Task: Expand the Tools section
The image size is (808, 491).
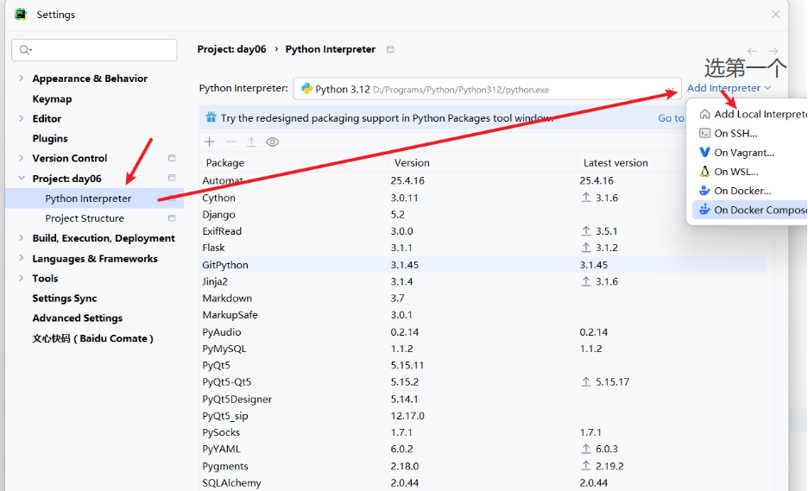Action: tap(21, 278)
